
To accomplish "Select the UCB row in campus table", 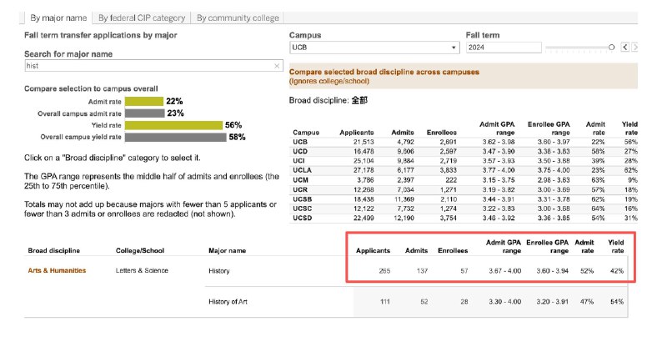I will pos(465,142).
